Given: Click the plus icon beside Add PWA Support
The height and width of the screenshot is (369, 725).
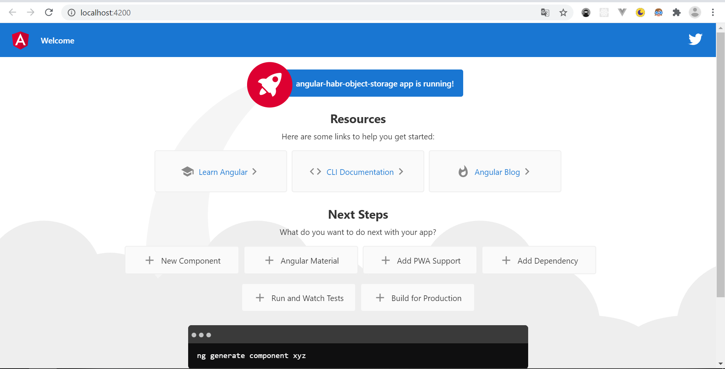Looking at the screenshot, I should 386,260.
